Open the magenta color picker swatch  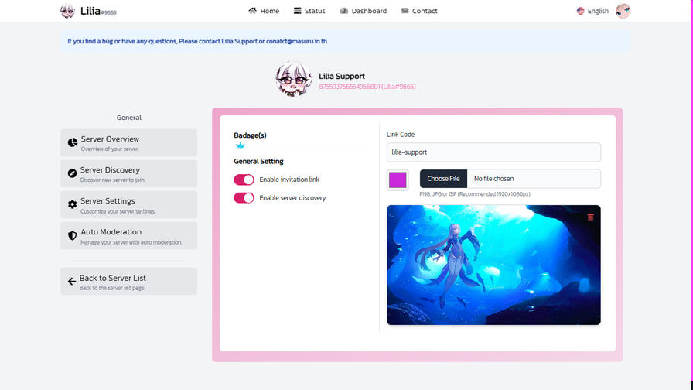pos(398,180)
